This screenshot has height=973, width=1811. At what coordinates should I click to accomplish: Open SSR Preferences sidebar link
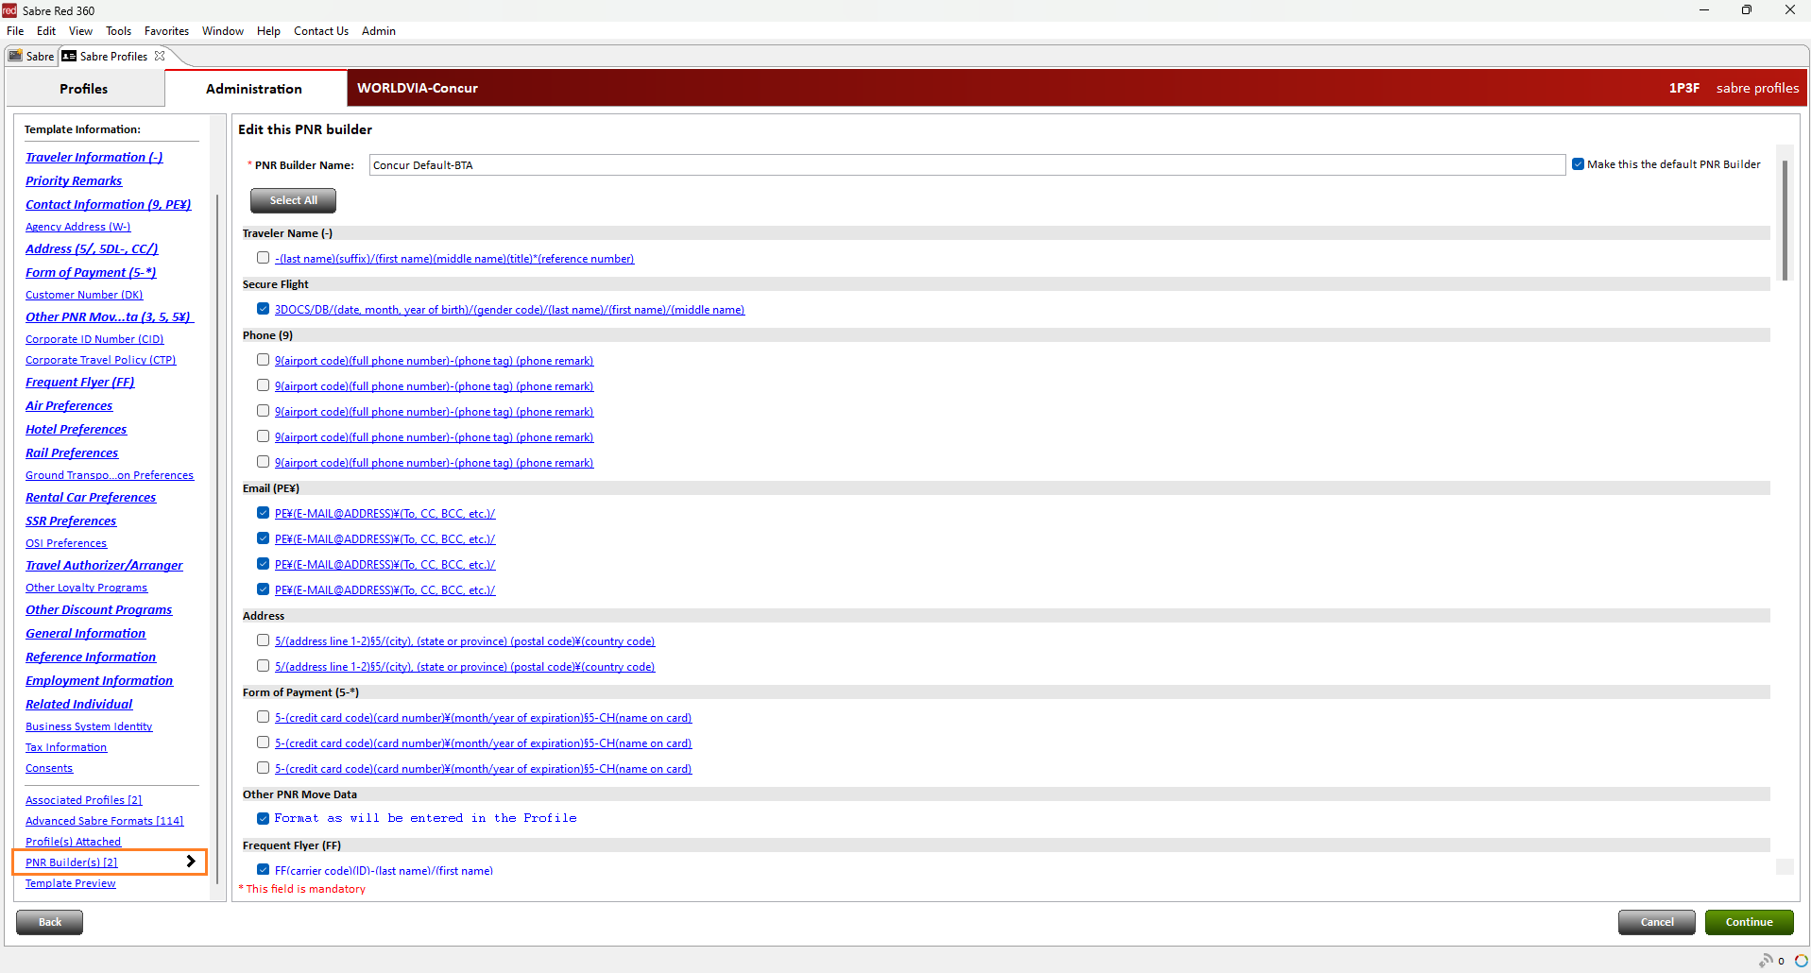[71, 521]
